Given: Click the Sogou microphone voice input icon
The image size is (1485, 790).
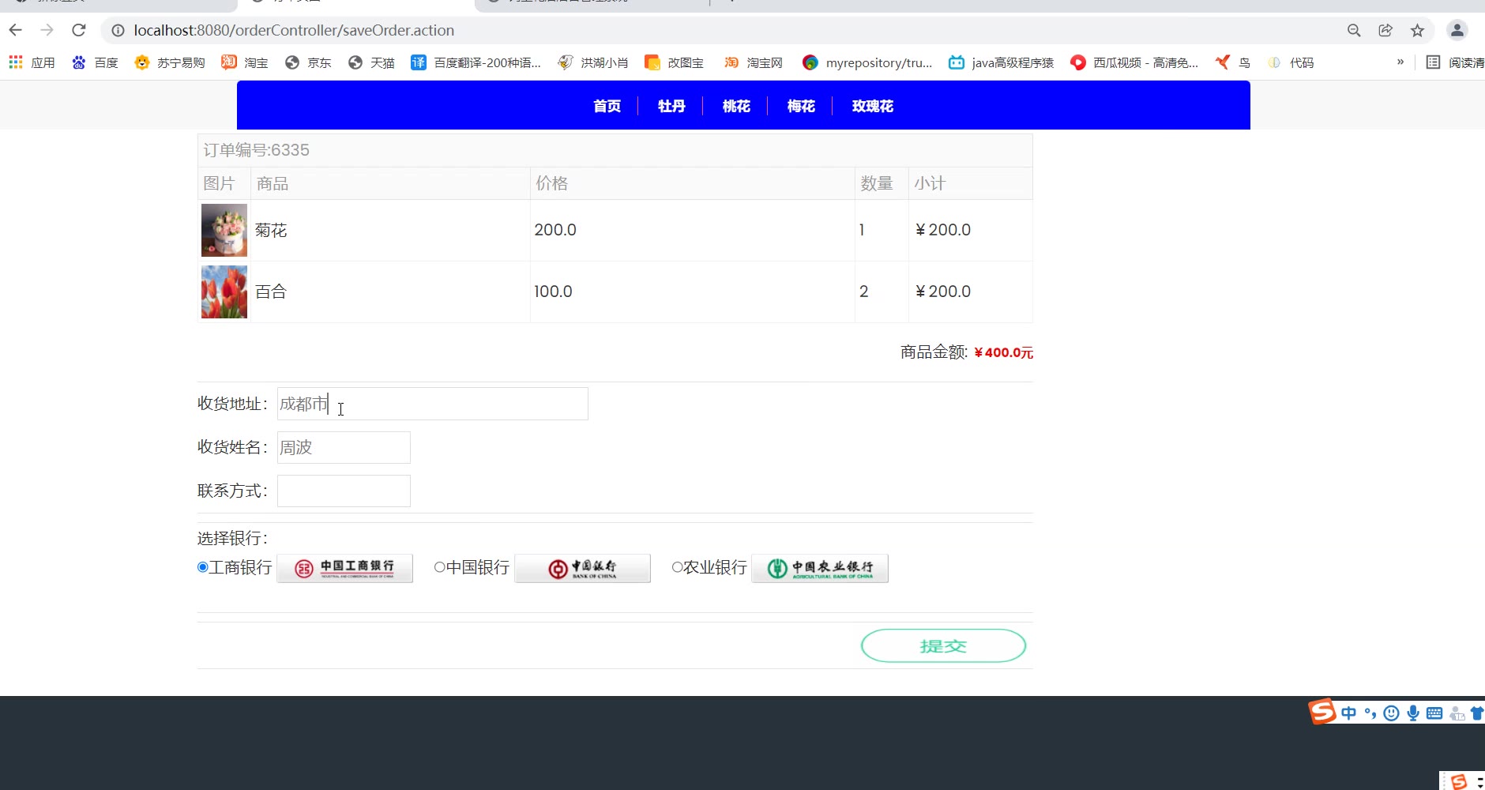Looking at the screenshot, I should click(1413, 713).
